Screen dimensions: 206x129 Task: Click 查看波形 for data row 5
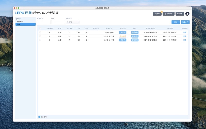(x=135, y=36)
